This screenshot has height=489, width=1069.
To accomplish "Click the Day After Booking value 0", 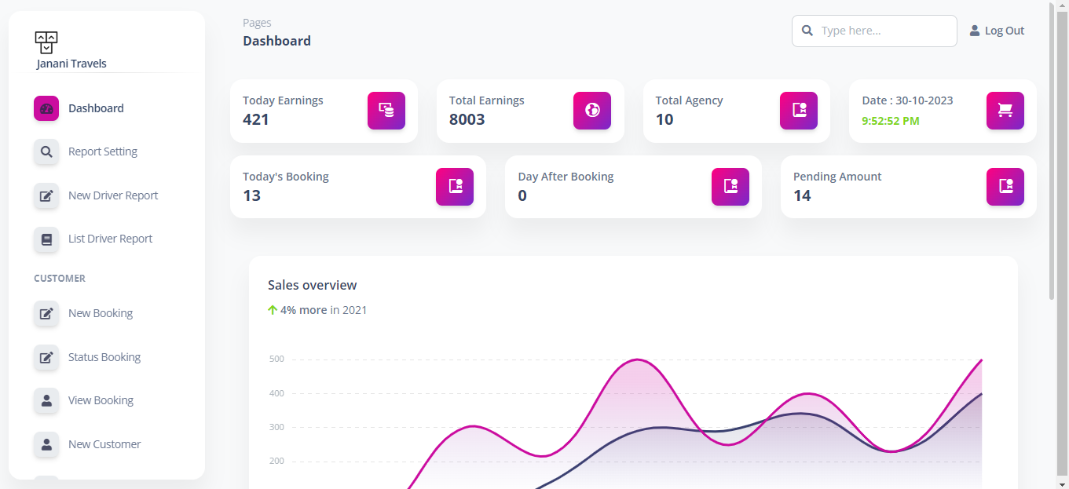I will tap(522, 195).
